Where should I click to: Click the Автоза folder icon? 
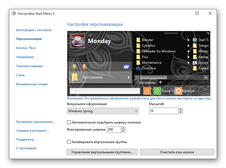point(195,57)
